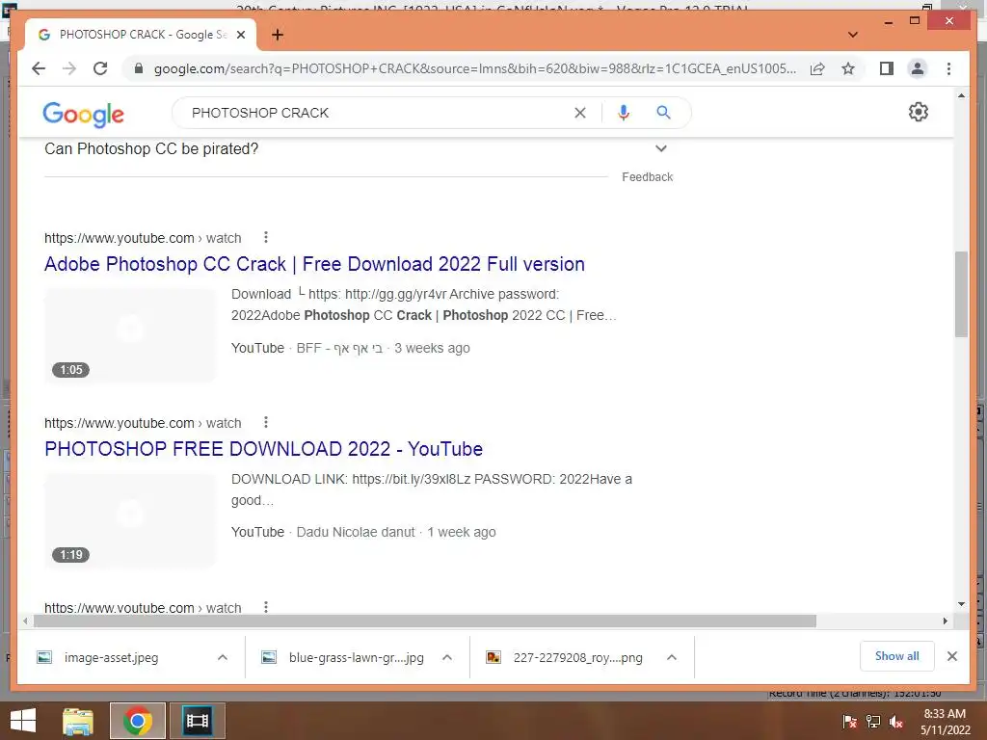Click the 1:05 video thumbnail
This screenshot has height=740, width=987.
coord(129,335)
